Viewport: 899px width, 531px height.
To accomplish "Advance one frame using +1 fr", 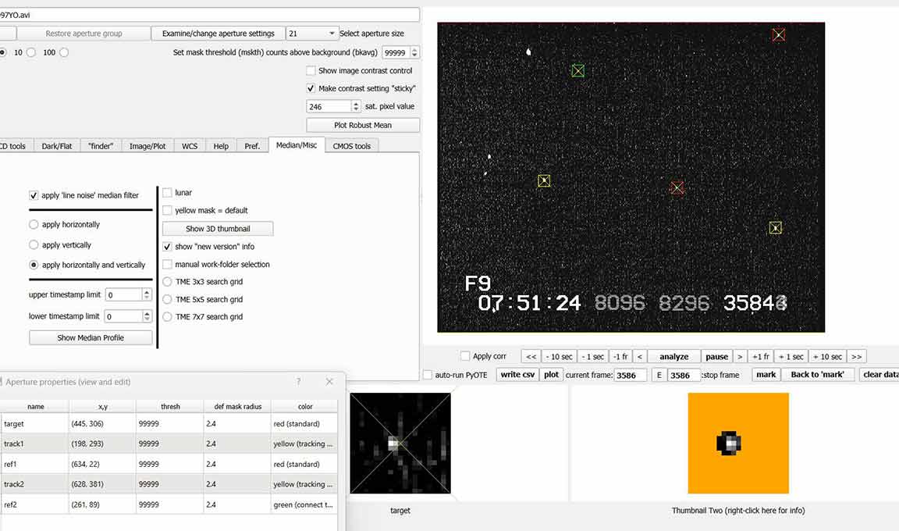I will (x=760, y=357).
